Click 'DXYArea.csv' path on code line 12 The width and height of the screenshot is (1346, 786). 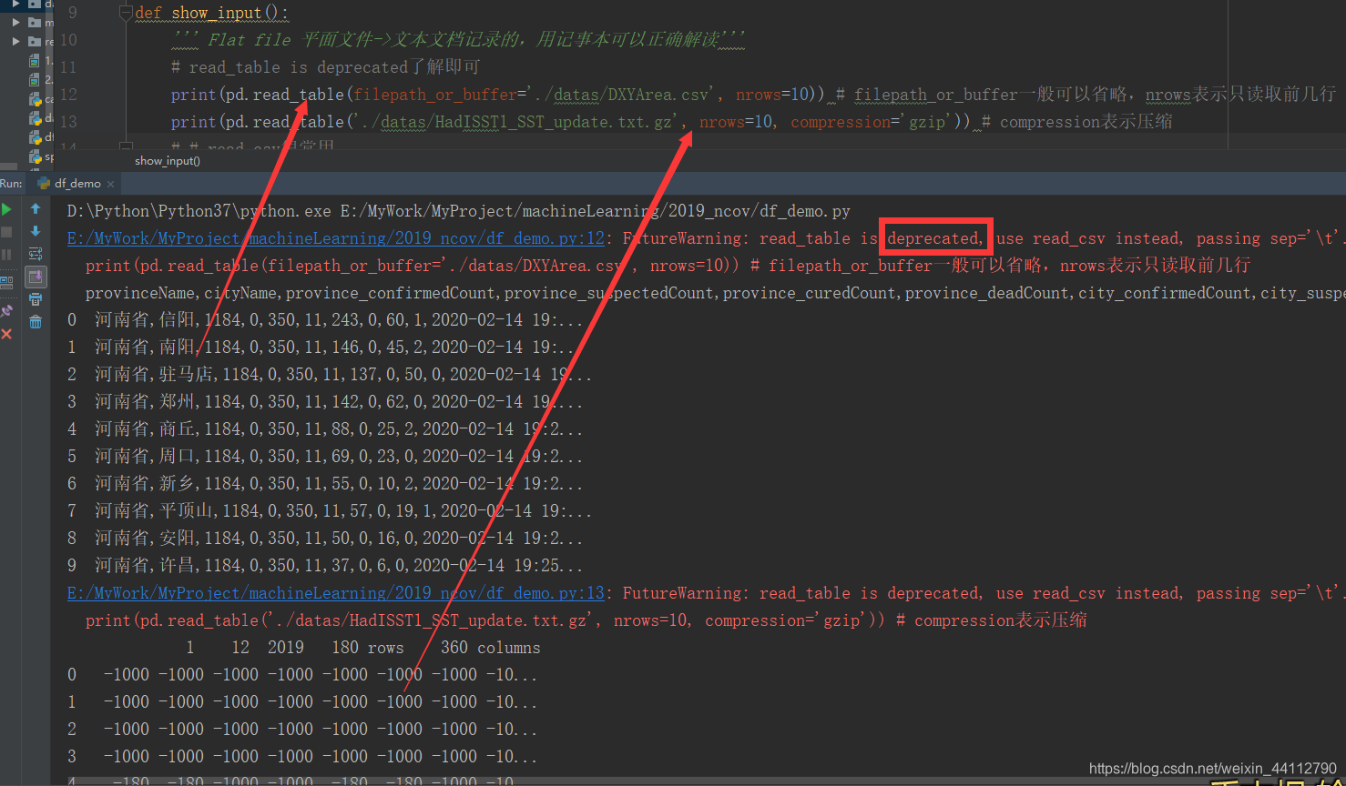658,95
